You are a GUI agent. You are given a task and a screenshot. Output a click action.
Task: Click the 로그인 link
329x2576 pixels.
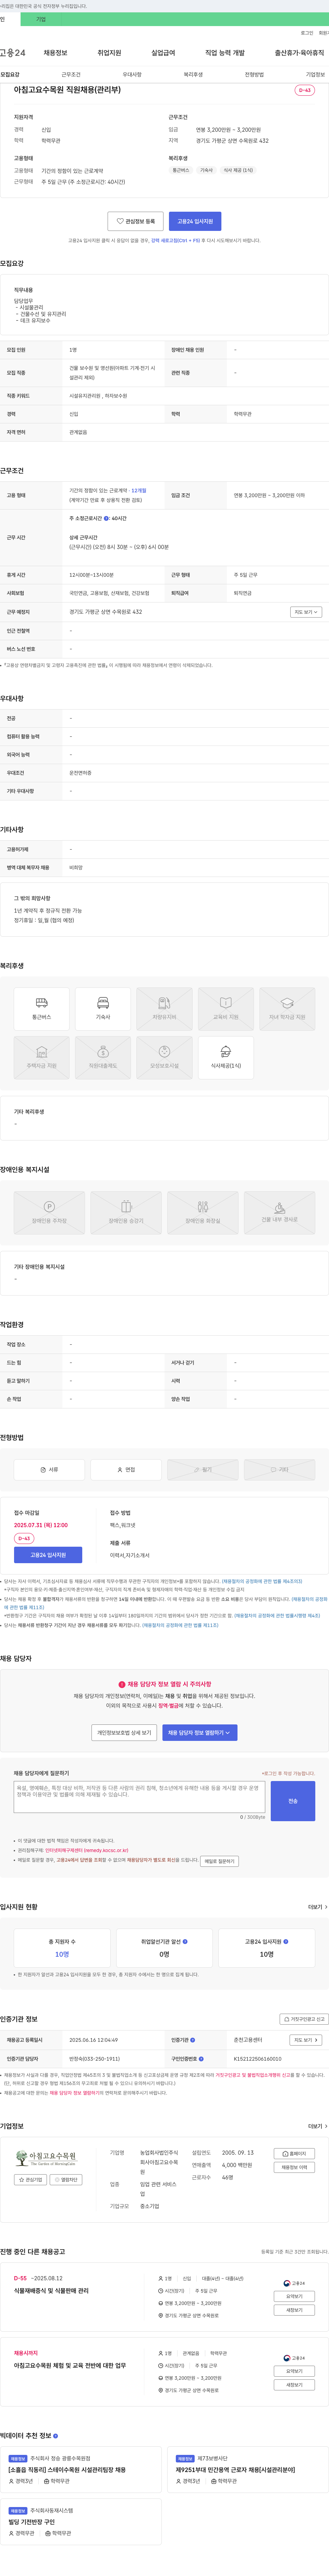pyautogui.click(x=307, y=33)
